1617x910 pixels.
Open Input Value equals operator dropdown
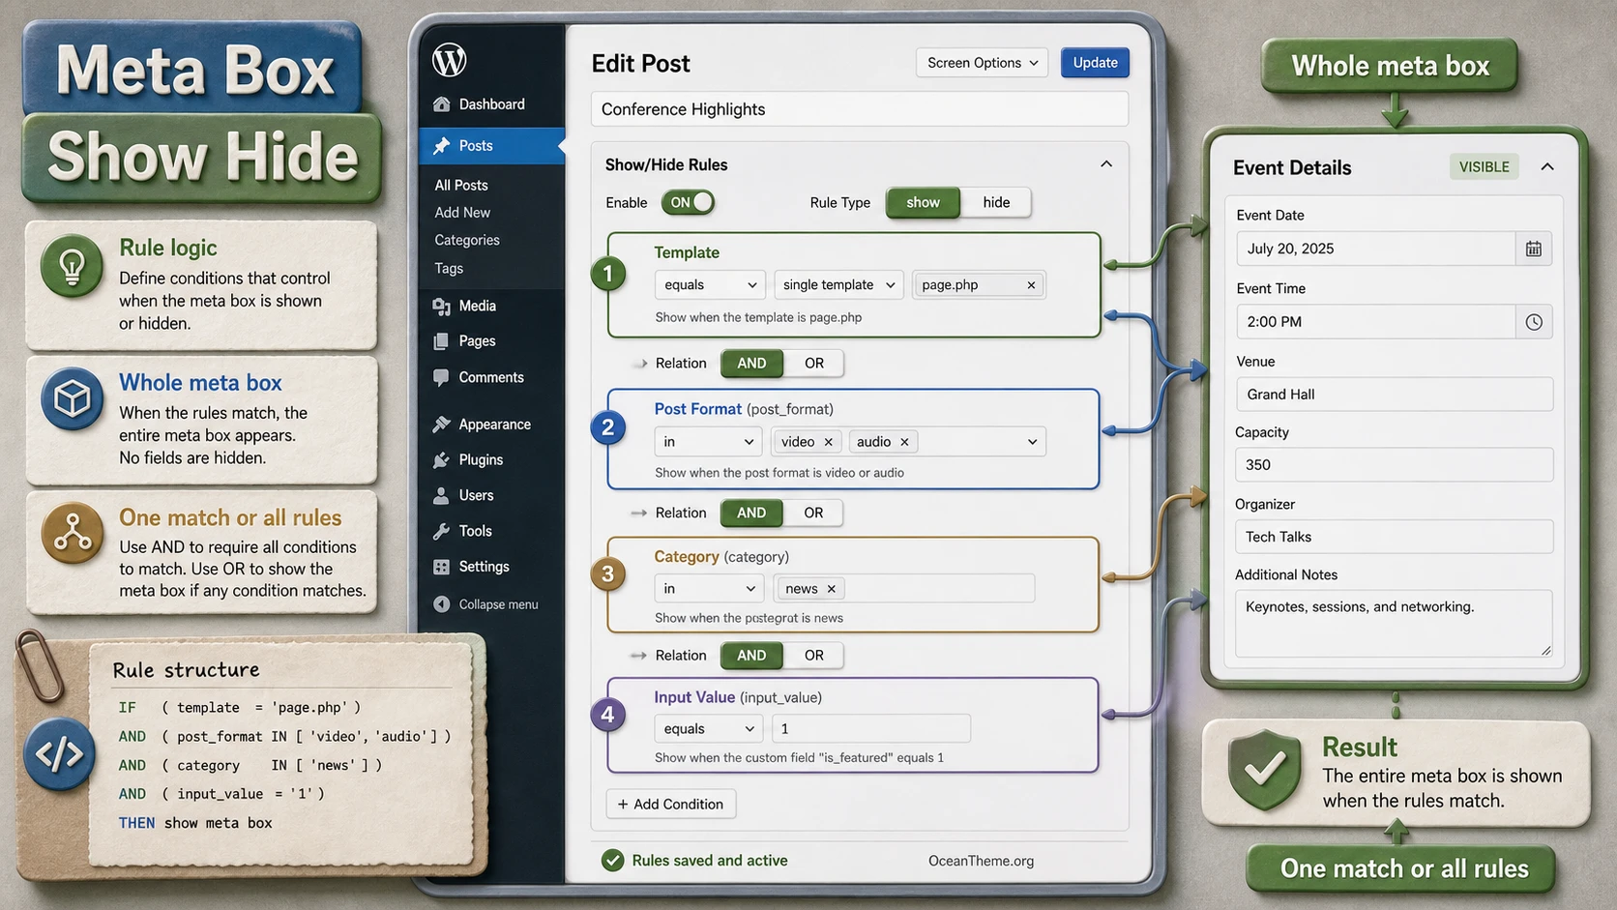coord(708,729)
